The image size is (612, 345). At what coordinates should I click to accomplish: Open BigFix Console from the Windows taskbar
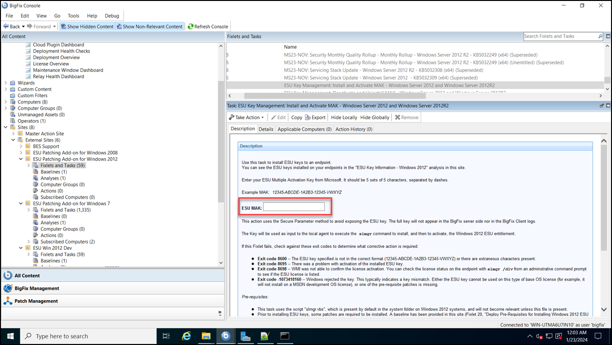tap(226, 336)
